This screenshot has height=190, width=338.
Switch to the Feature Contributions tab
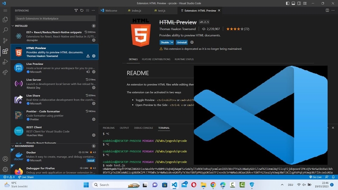tap(156, 59)
